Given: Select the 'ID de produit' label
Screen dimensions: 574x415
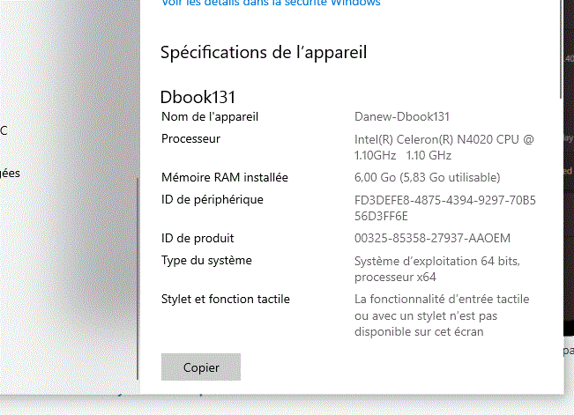Looking at the screenshot, I should pyautogui.click(x=198, y=238).
